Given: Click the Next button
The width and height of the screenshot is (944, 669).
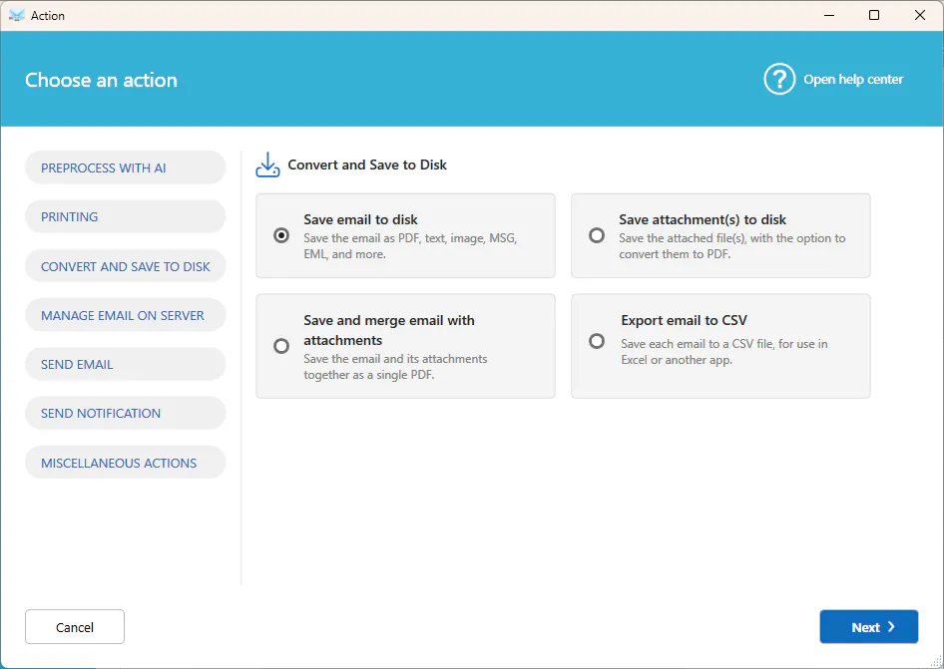Looking at the screenshot, I should (869, 627).
